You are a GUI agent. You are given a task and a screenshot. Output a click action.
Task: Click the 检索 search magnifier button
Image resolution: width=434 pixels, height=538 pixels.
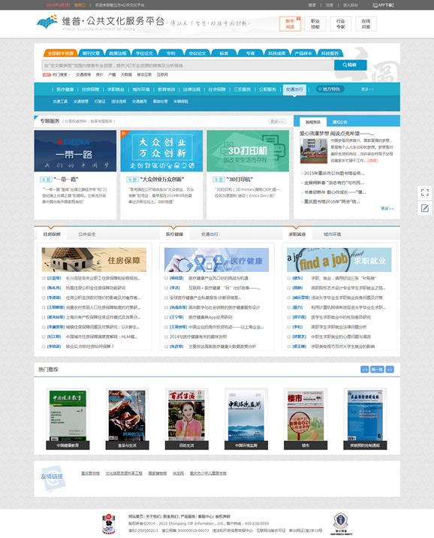(x=350, y=65)
